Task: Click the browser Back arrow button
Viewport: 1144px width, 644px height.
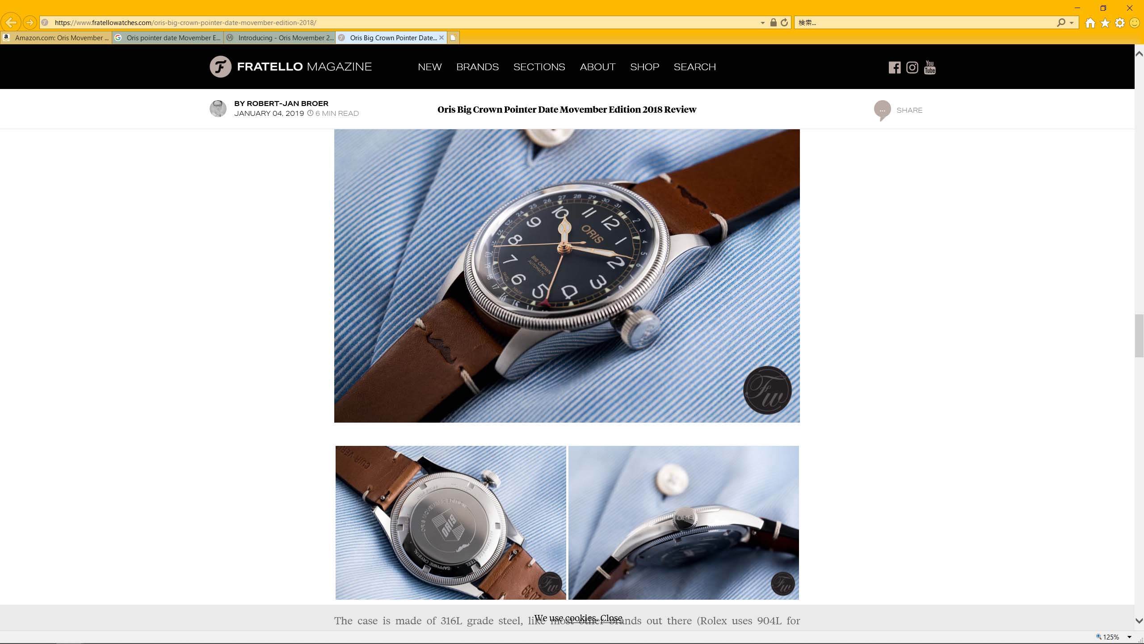Action: point(11,22)
